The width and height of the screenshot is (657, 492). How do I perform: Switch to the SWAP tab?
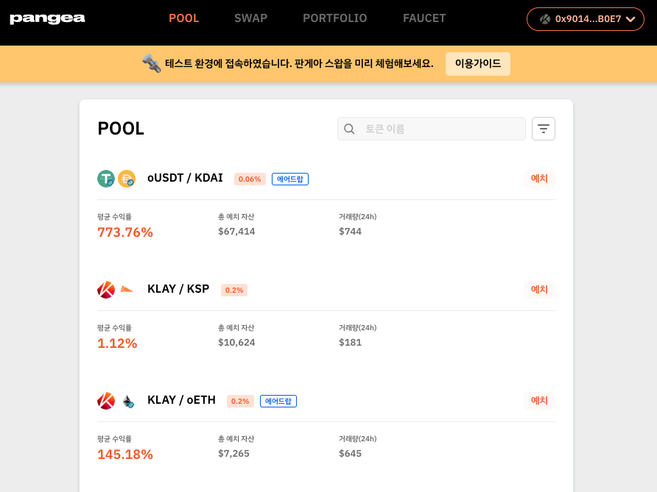tap(250, 18)
